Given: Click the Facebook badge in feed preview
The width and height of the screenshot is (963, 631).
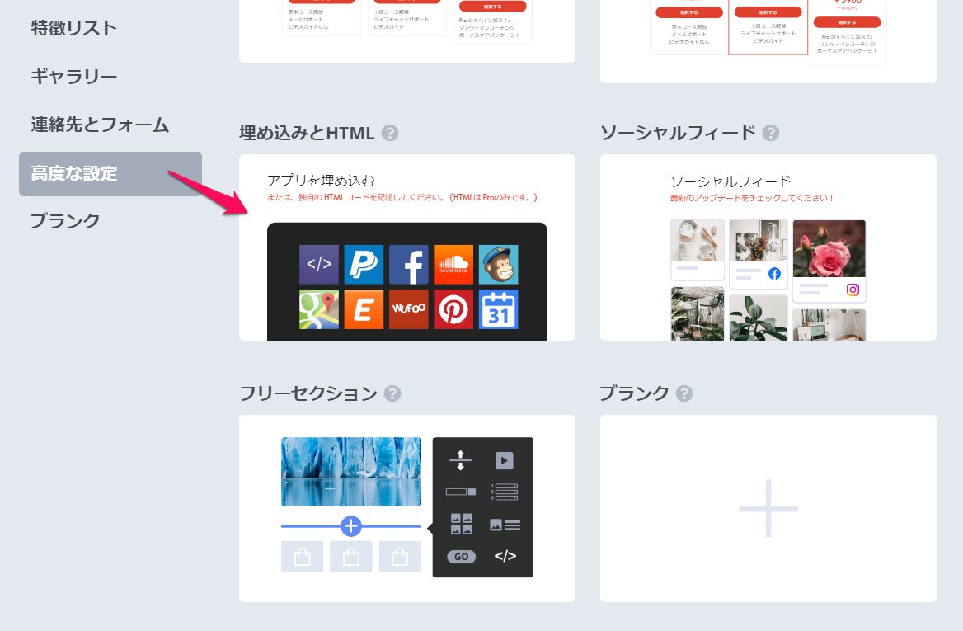Looking at the screenshot, I should point(774,274).
